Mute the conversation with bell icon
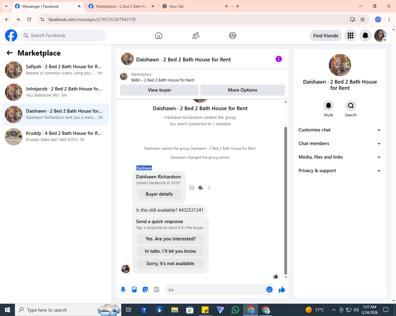 coord(329,106)
